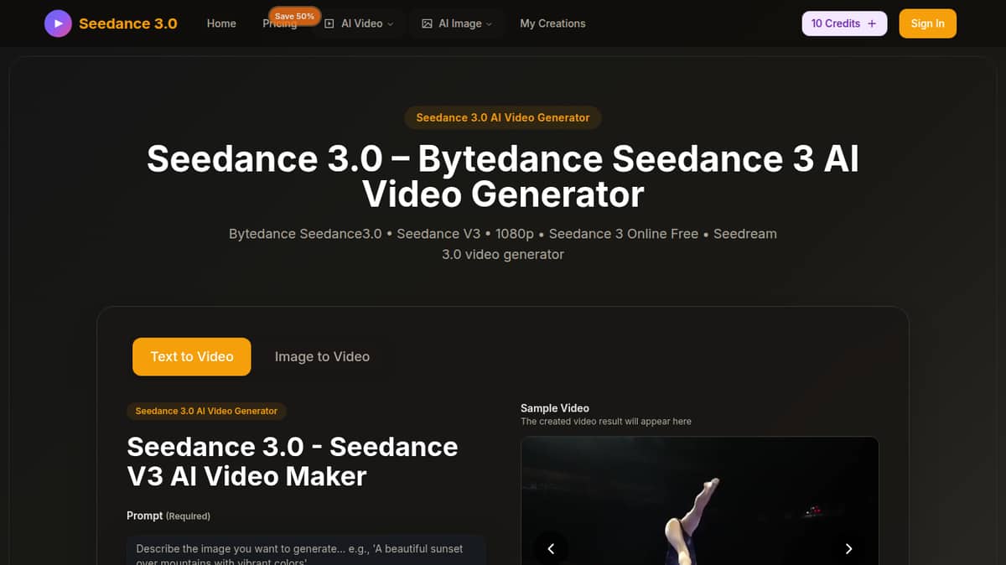Viewport: 1006px width, 565px height.
Task: Open My Creations page
Action: (x=552, y=23)
